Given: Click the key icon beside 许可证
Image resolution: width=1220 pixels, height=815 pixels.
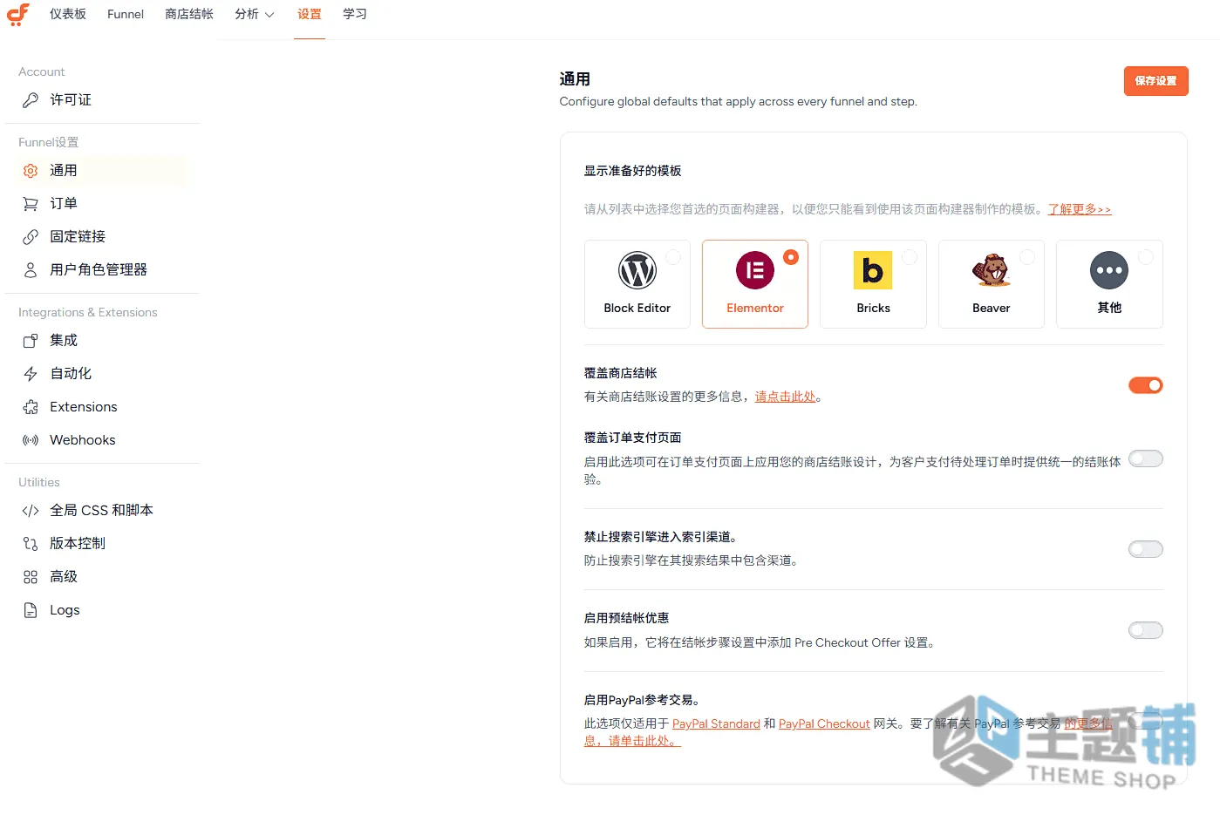Looking at the screenshot, I should click(x=31, y=100).
